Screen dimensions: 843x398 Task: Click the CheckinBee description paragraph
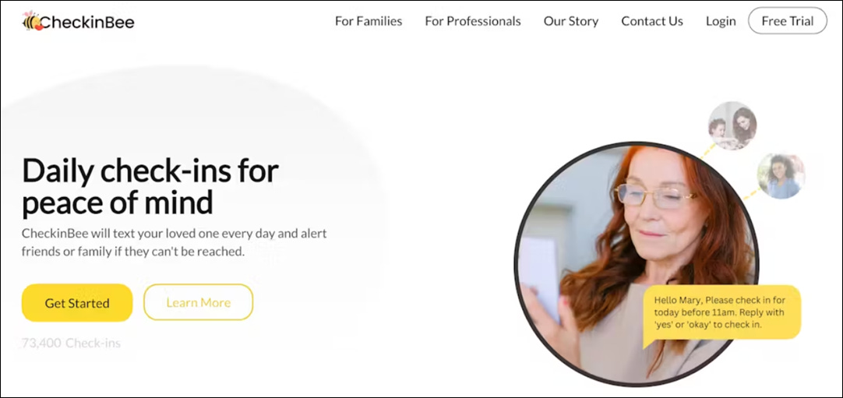(175, 242)
